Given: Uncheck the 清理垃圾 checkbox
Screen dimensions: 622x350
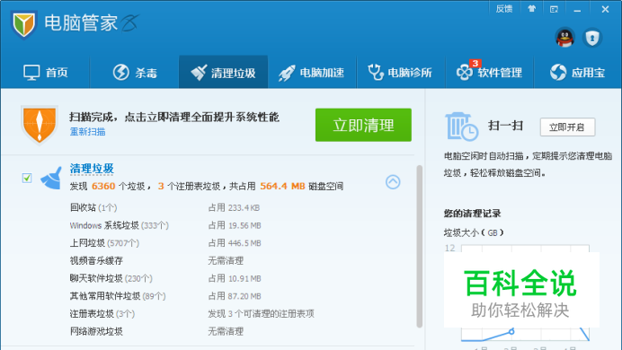Looking at the screenshot, I should 27,178.
